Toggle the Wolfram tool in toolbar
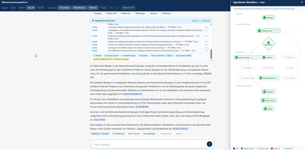The height and width of the screenshot is (150, 305). click(93, 8)
